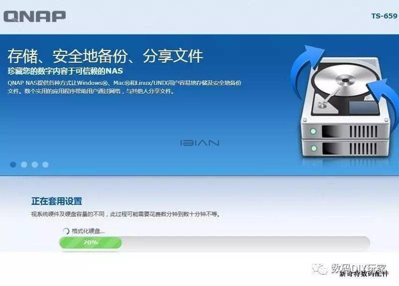This screenshot has width=399, height=286.
Task: Click the WeChat watermark icon
Action: tap(320, 269)
